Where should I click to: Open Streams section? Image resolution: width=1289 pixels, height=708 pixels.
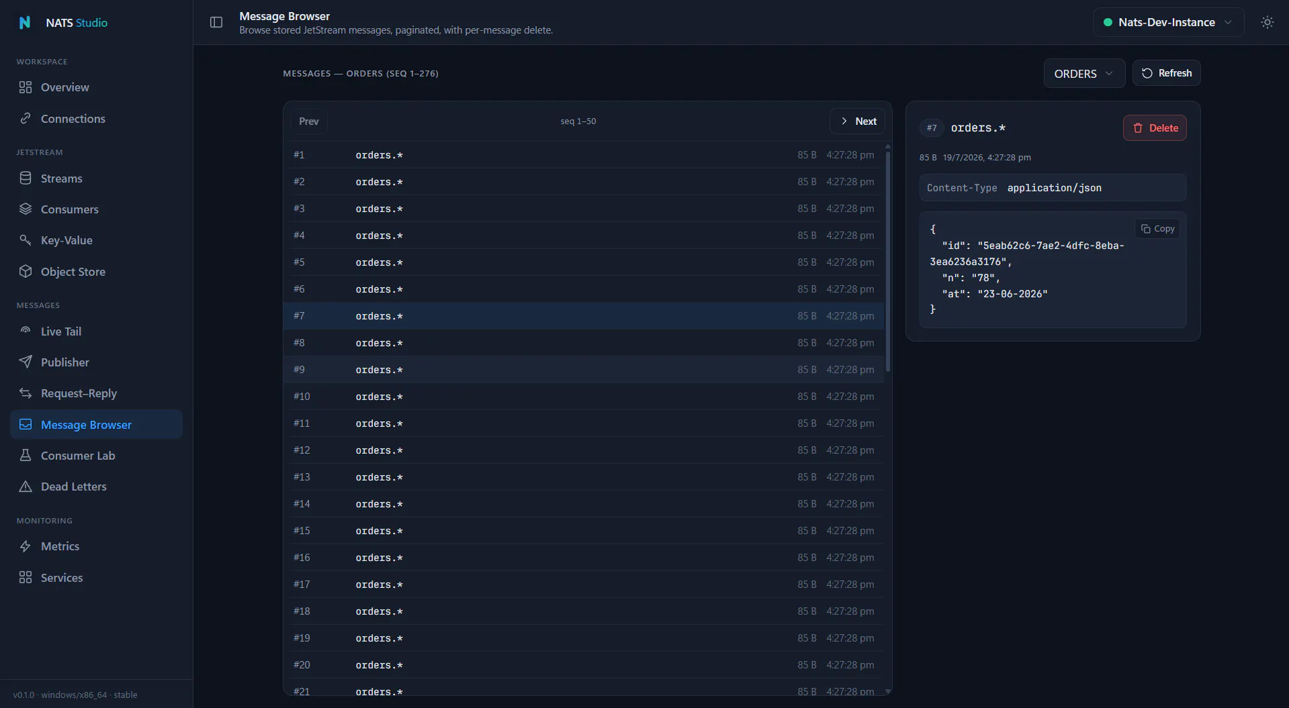(96, 178)
